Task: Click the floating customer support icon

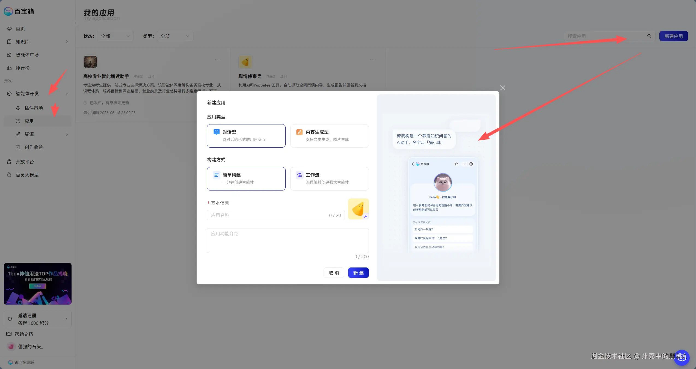Action: tap(682, 358)
